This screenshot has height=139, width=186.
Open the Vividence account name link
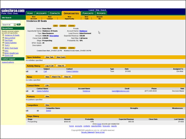coord(83,31)
